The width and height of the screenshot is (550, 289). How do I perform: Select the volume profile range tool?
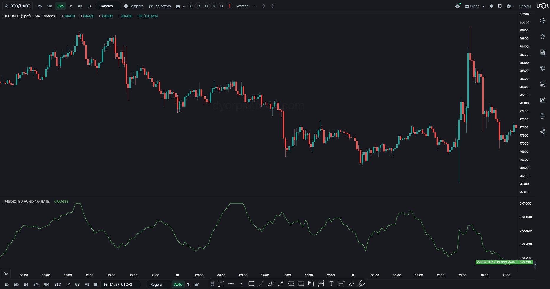coord(311,284)
